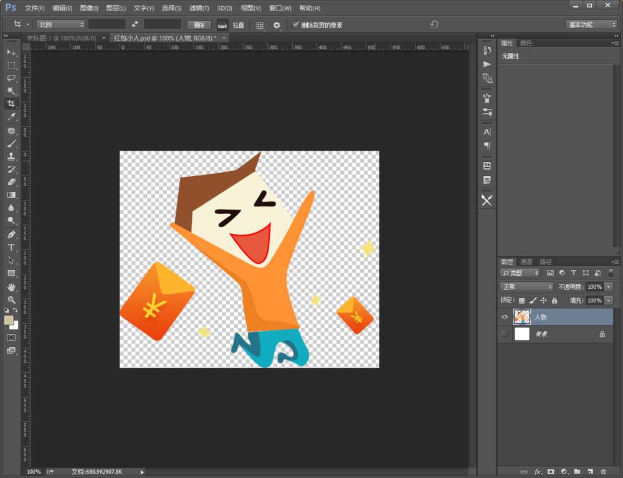Open the 正常 blend mode dropdown
The height and width of the screenshot is (478, 623).
coord(526,287)
